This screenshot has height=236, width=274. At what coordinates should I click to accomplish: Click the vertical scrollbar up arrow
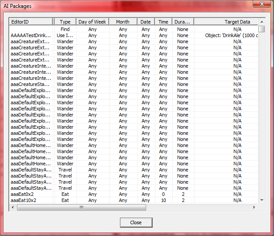261,21
